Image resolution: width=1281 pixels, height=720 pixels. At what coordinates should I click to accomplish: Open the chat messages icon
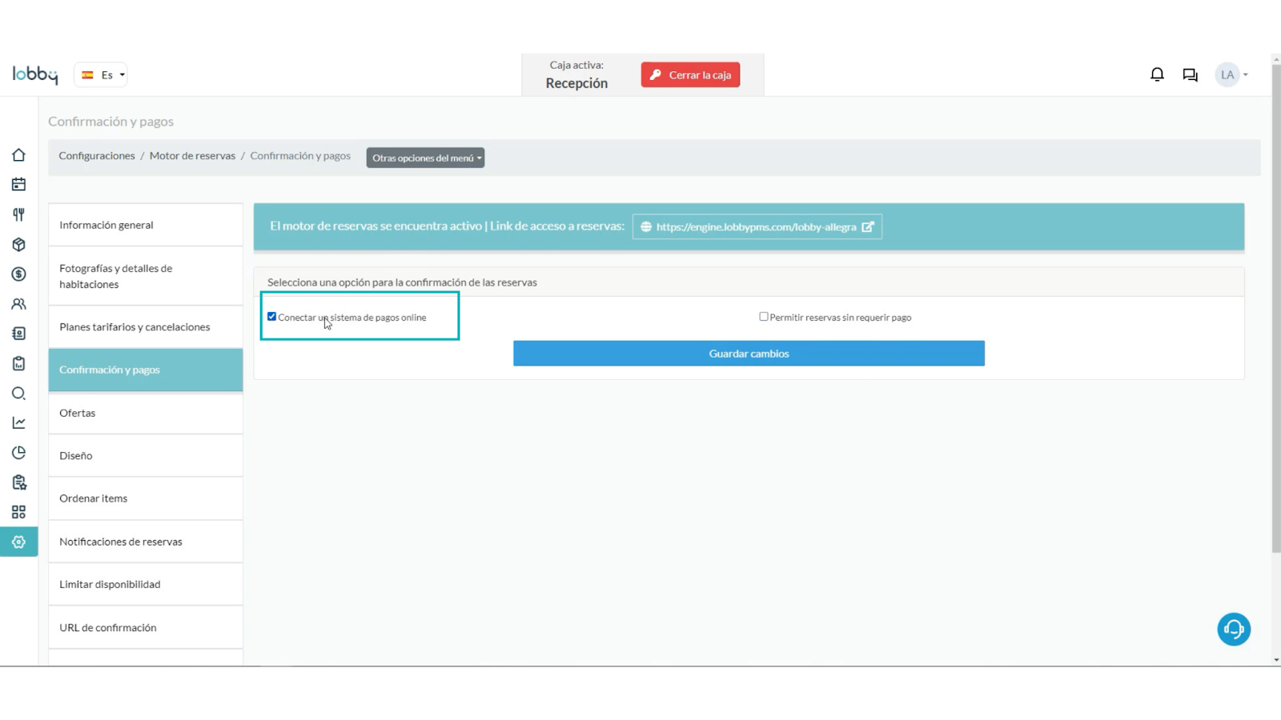pos(1190,74)
